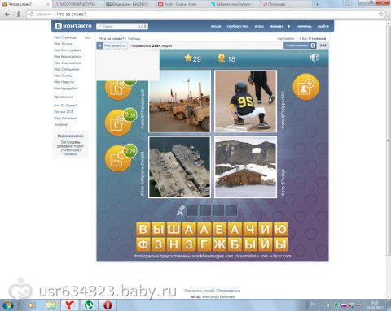391x311 pixels.
Task: Click the music play arrow in VK header
Action: tap(289, 26)
